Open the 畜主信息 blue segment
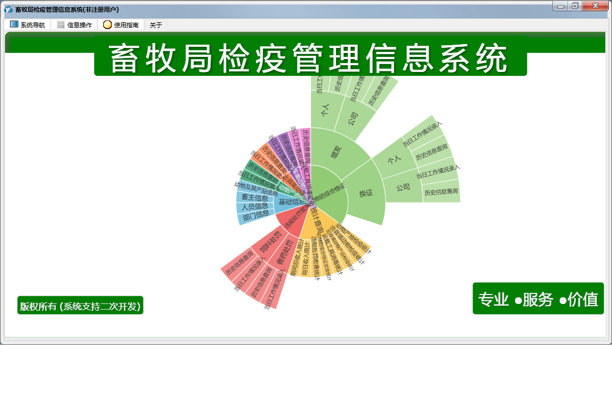The height and width of the screenshot is (405, 612). point(255,197)
